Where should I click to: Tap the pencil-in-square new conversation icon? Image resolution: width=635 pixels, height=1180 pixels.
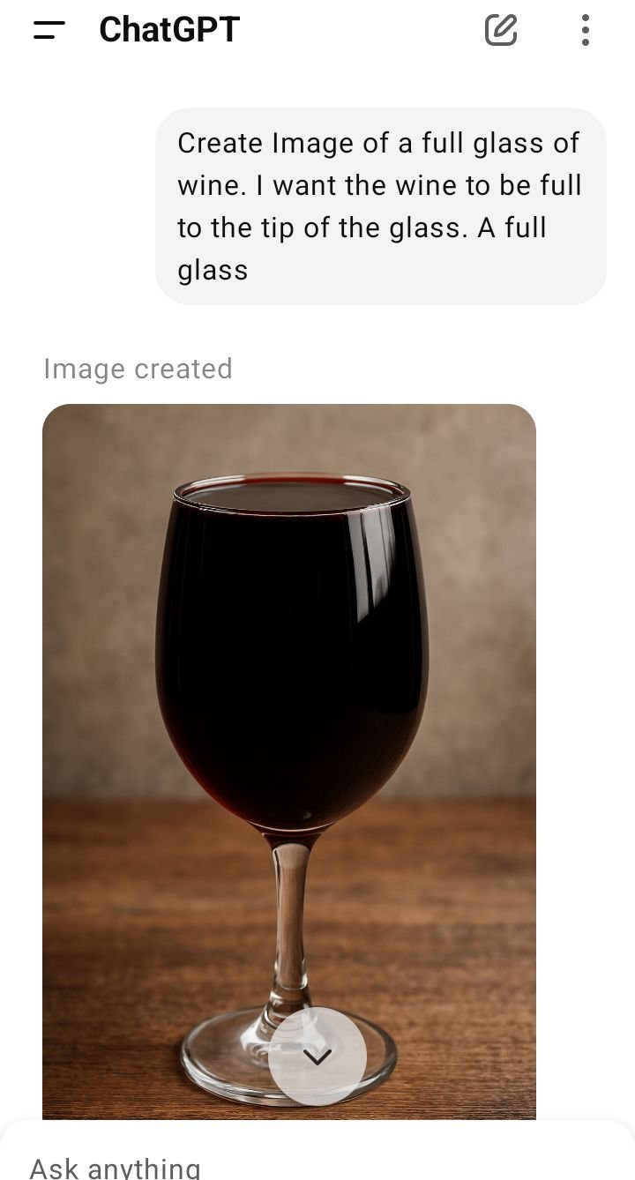pyautogui.click(x=500, y=30)
